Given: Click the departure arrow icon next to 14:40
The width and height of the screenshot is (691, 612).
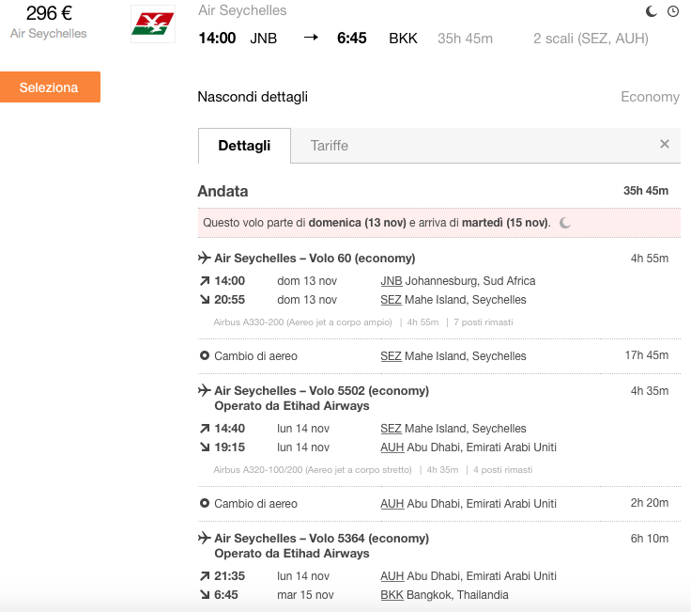Looking at the screenshot, I should 205,428.
